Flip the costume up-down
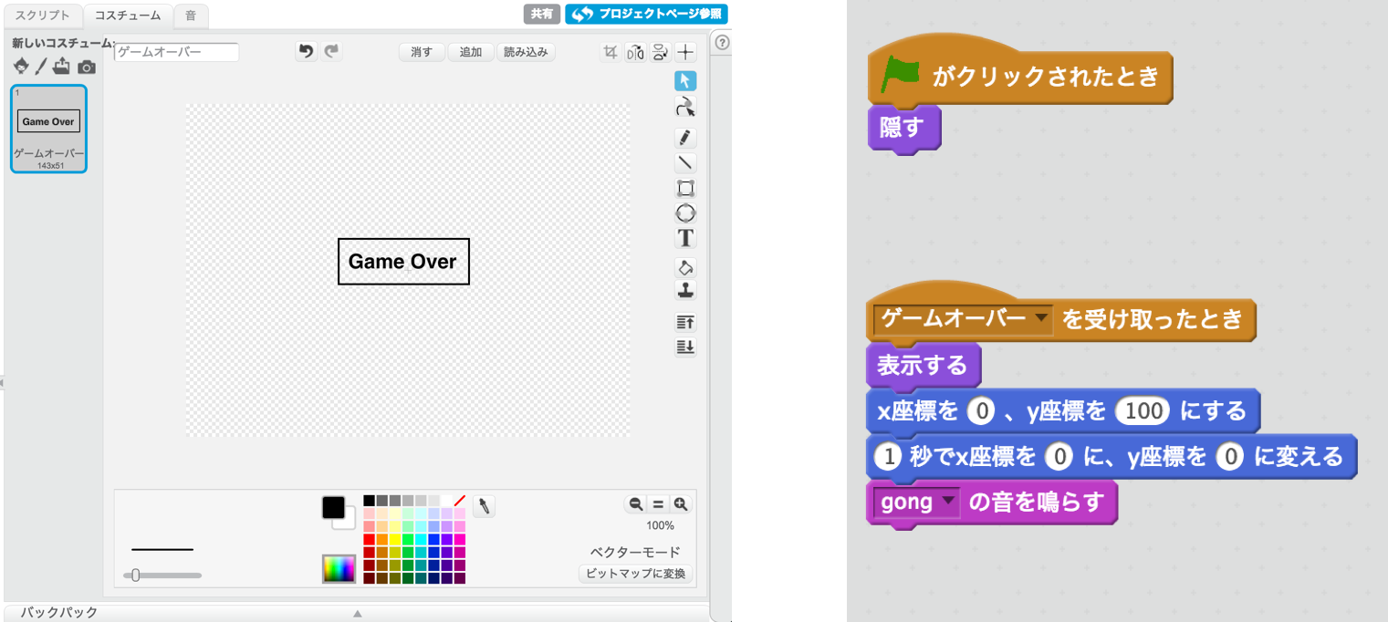The height and width of the screenshot is (622, 1388). click(x=660, y=52)
